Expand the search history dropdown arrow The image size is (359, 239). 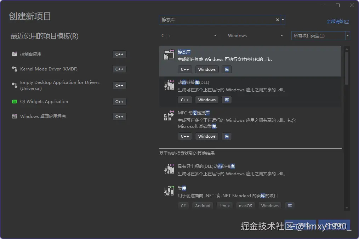click(283, 20)
